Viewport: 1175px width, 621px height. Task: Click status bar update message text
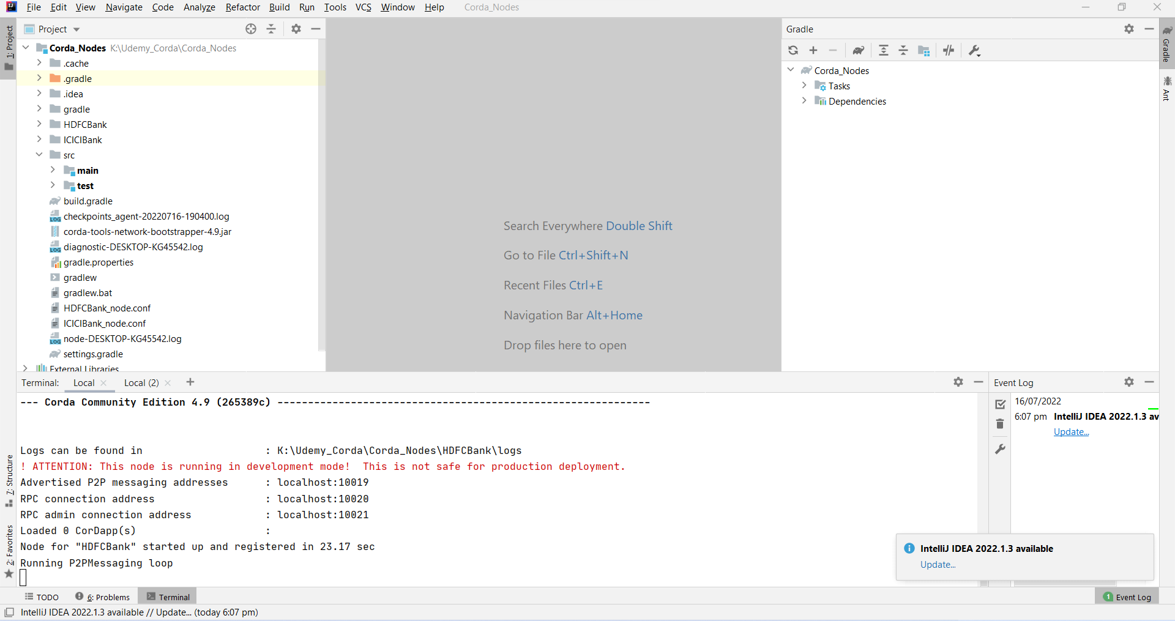tap(140, 612)
